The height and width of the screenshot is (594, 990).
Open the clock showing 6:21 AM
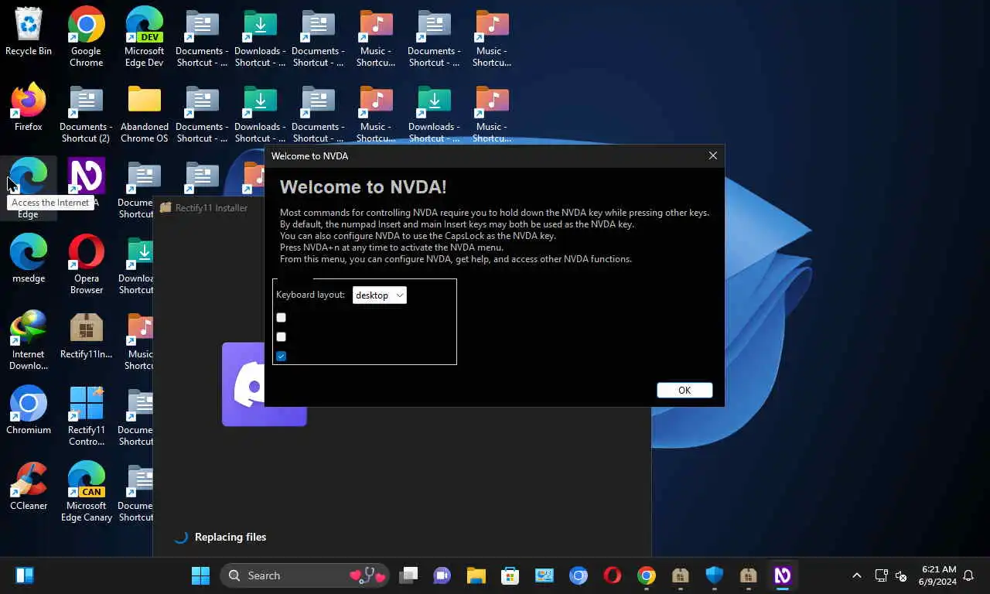[937, 575]
